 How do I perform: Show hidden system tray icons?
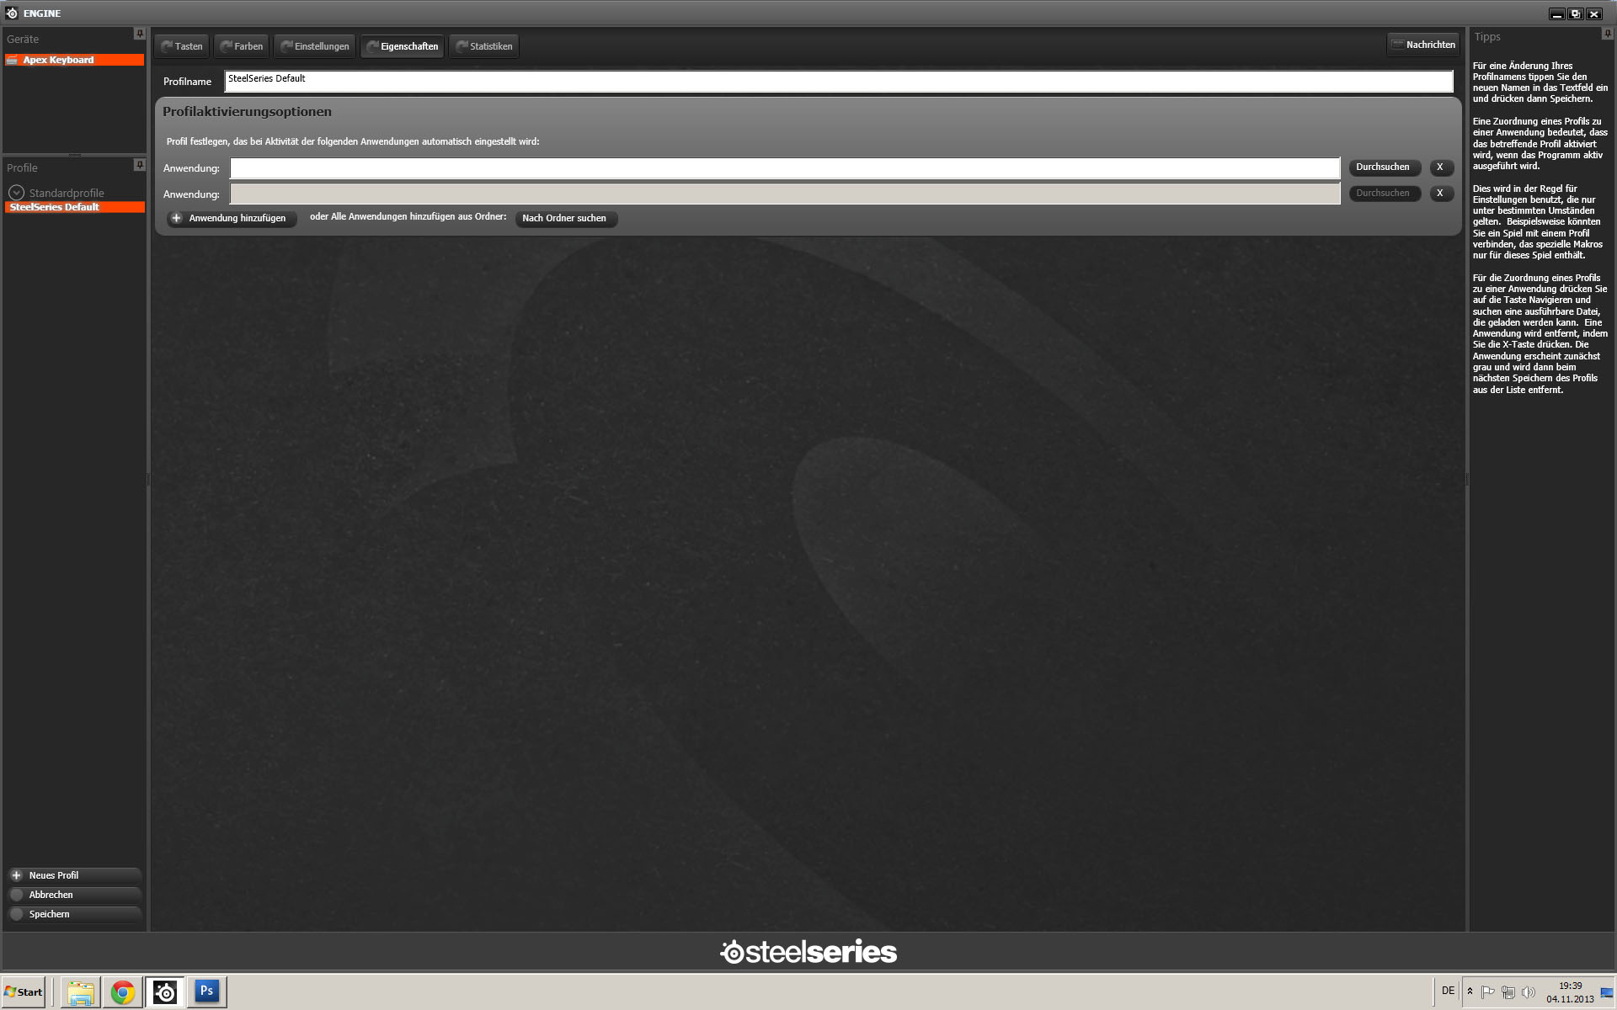[x=1470, y=991]
